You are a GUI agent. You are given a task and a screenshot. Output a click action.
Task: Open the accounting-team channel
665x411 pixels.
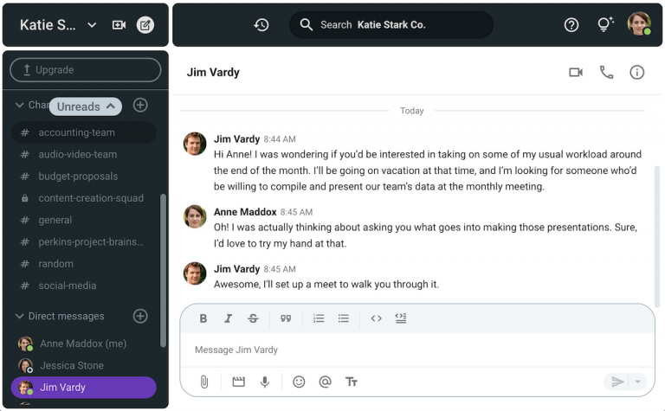point(76,132)
